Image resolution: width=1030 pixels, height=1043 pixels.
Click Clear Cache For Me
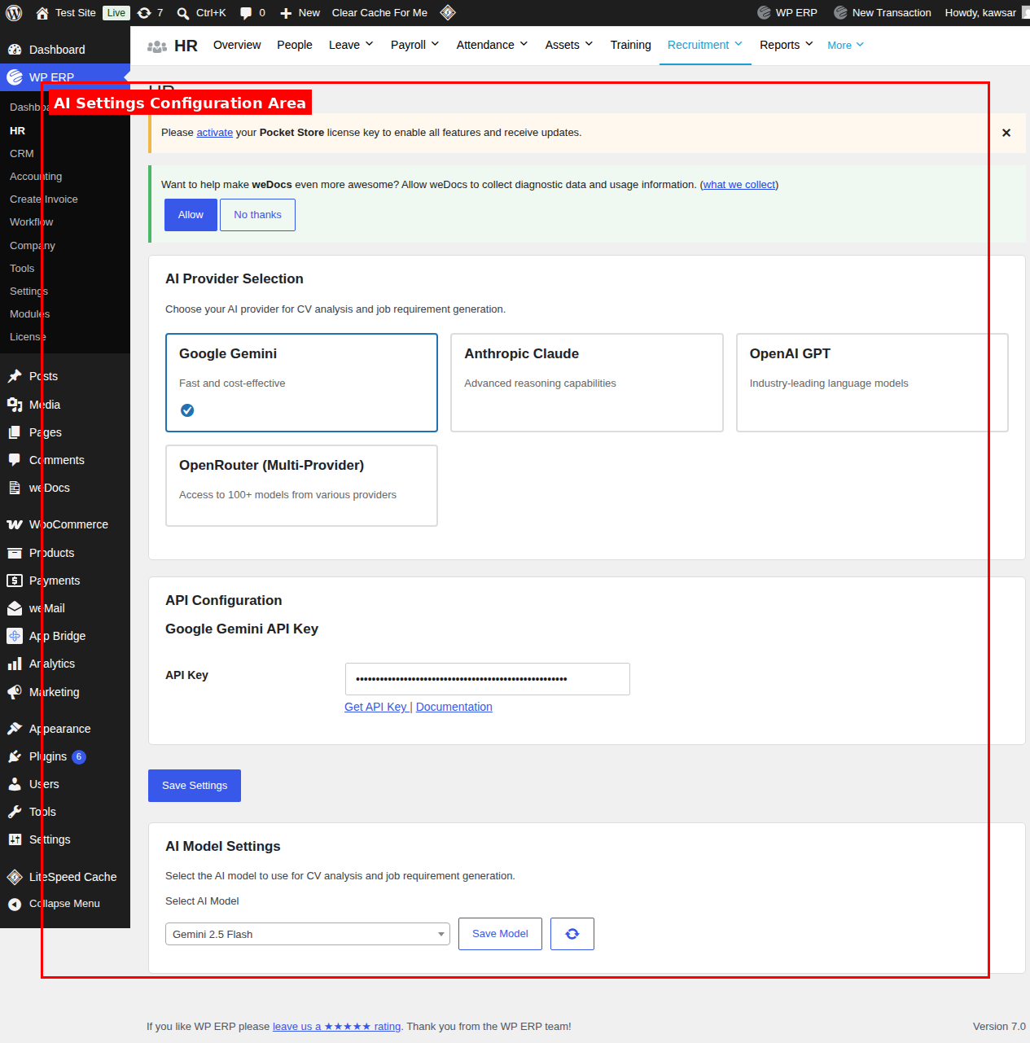(379, 13)
